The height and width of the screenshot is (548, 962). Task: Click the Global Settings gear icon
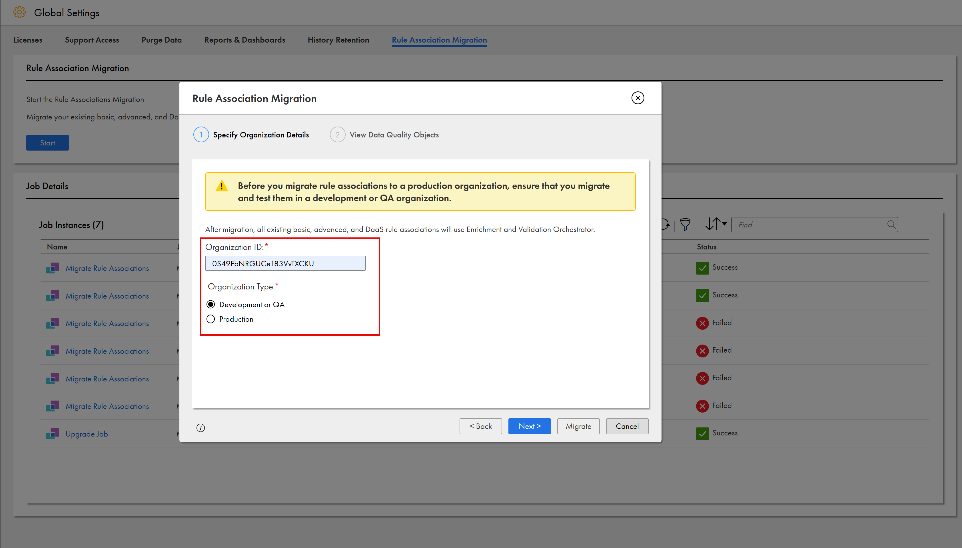[19, 12]
